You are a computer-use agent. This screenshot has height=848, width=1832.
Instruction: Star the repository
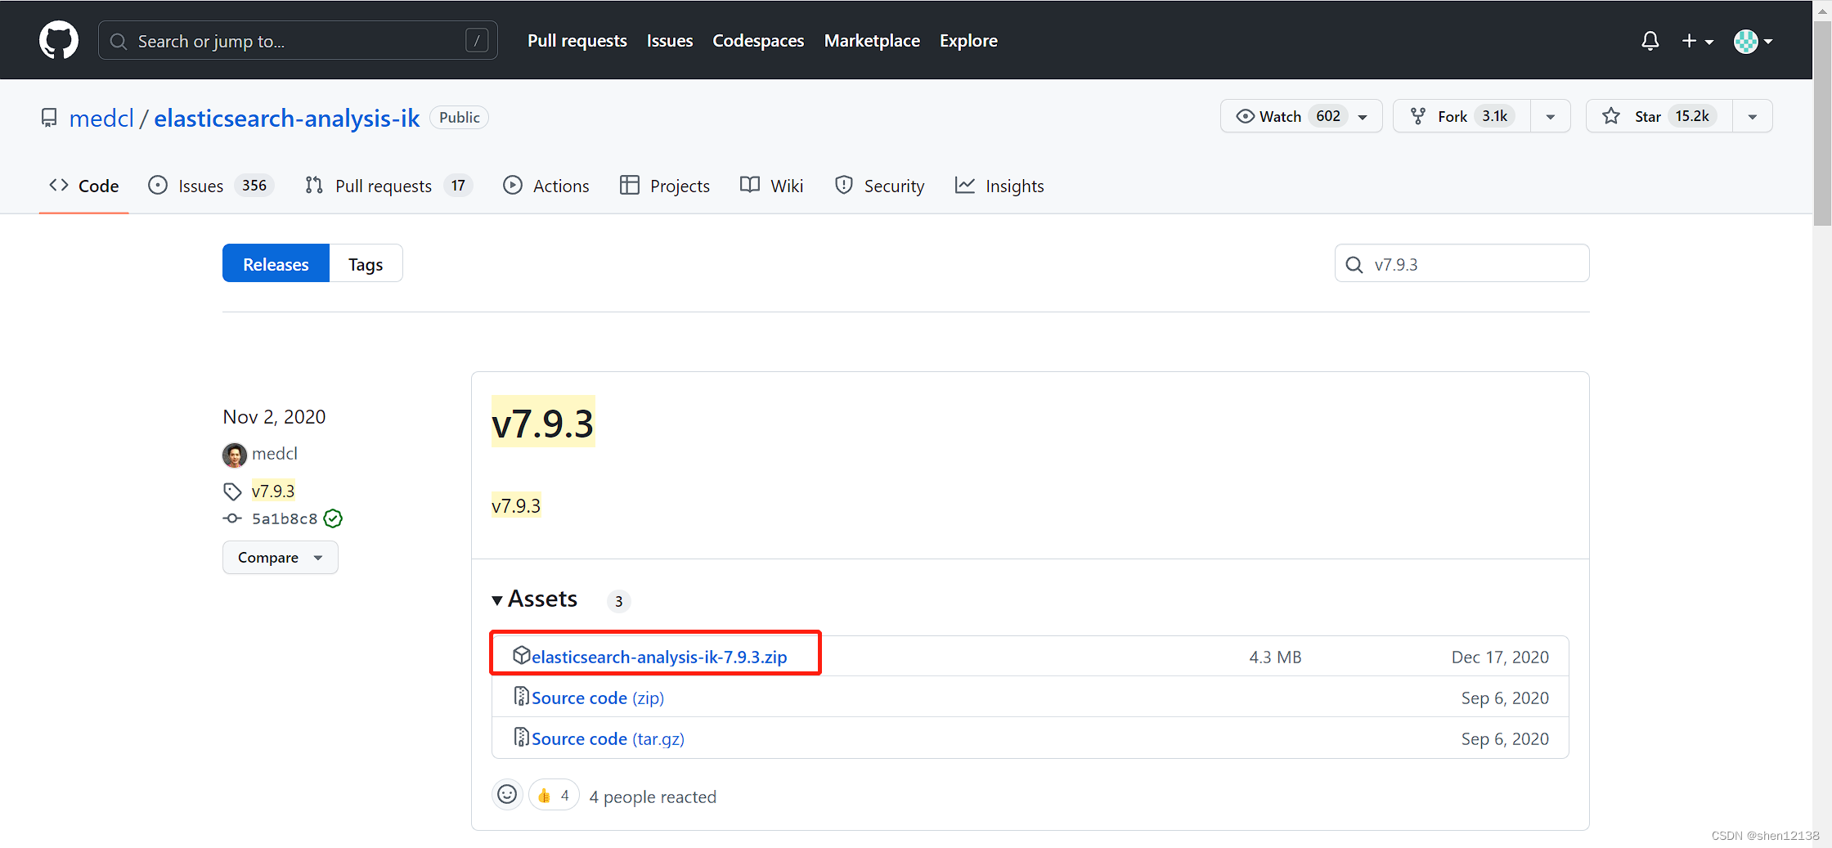pyautogui.click(x=1659, y=116)
